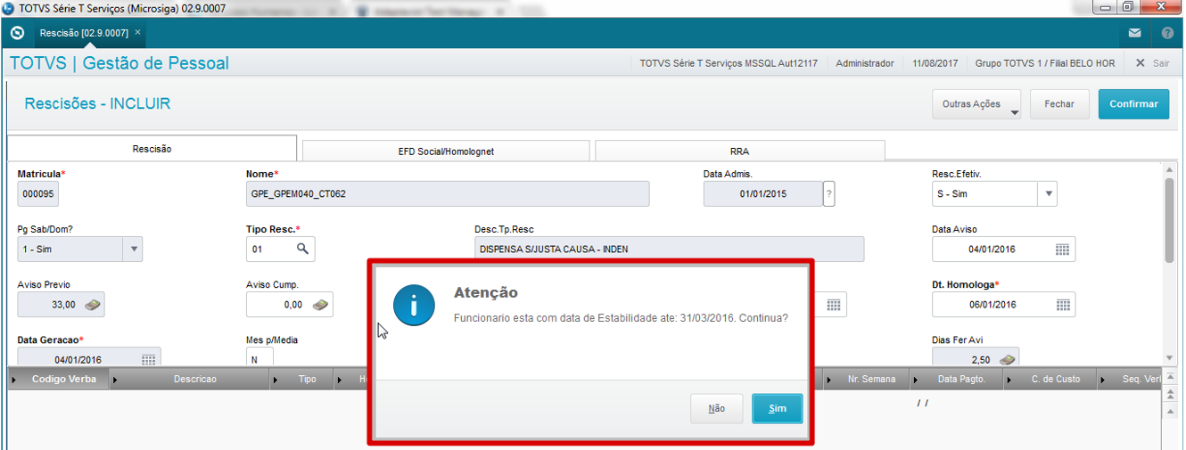Click the 11/08/2017 date in header
This screenshot has width=1186, height=450.
(x=935, y=63)
